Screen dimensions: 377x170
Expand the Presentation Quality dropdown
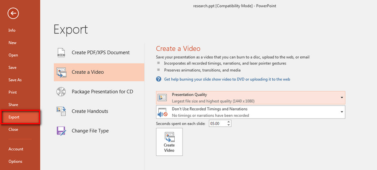250,98
